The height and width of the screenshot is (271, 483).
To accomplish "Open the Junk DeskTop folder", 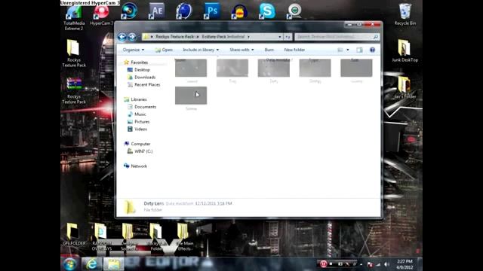I will click(x=405, y=51).
